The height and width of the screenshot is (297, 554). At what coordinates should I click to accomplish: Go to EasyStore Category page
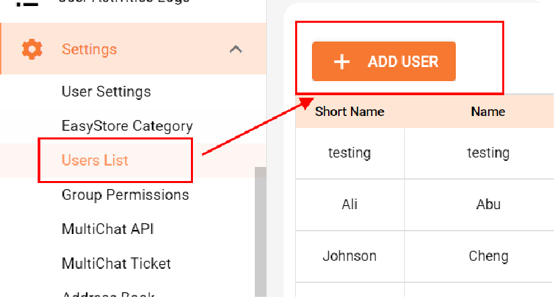pyautogui.click(x=127, y=126)
